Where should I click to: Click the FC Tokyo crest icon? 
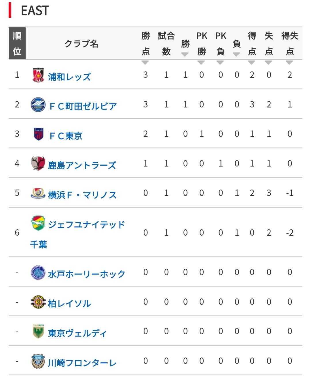pyautogui.click(x=39, y=134)
